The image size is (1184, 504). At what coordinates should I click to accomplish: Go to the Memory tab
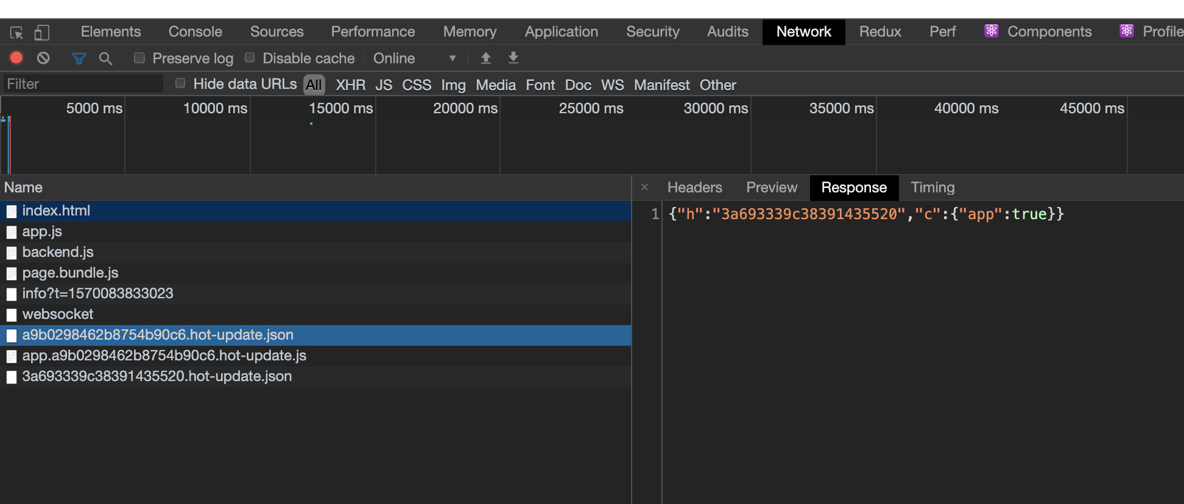coord(470,32)
